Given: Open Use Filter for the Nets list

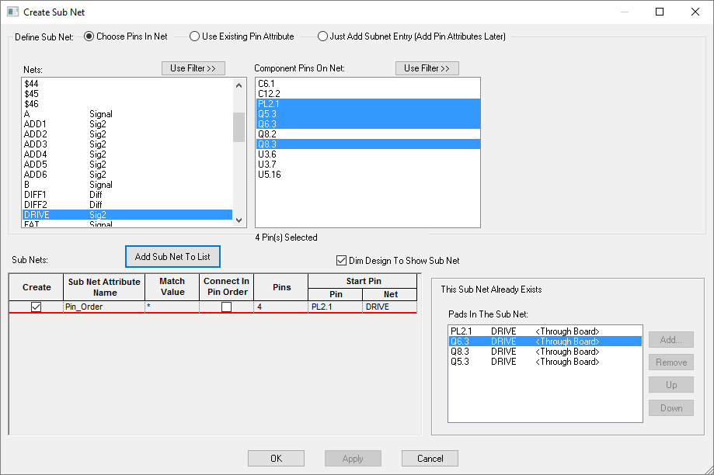Looking at the screenshot, I should 193,68.
